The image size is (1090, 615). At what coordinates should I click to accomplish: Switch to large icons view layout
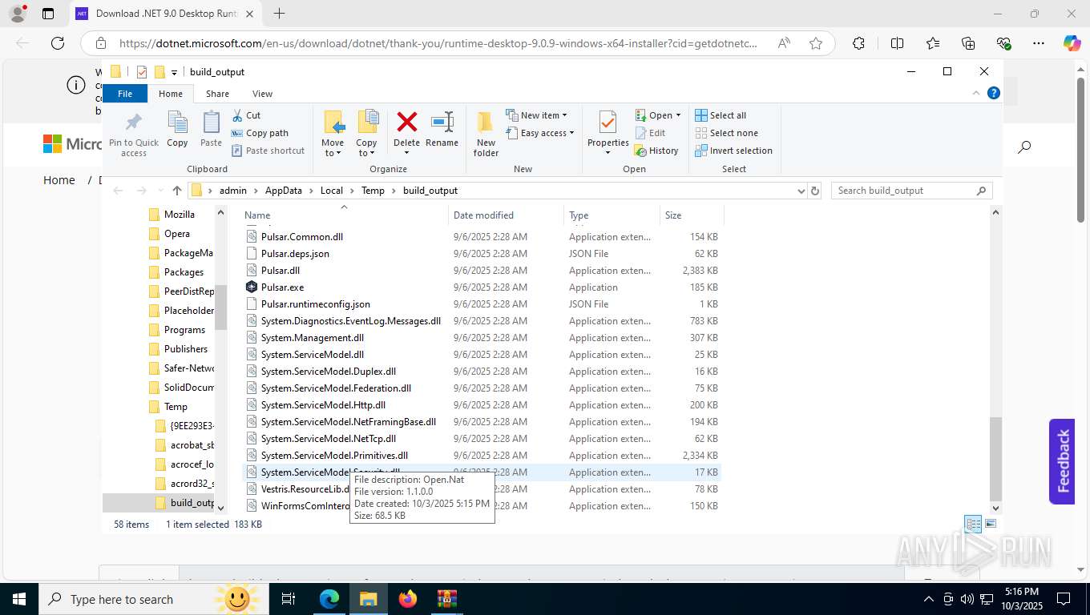tap(991, 525)
